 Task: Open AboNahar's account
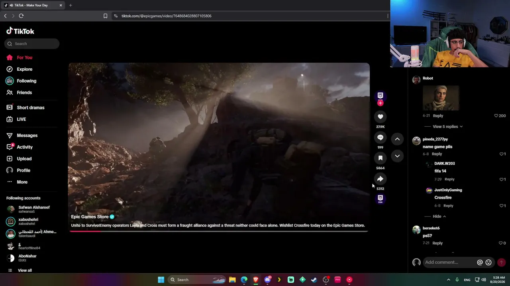click(x=32, y=258)
